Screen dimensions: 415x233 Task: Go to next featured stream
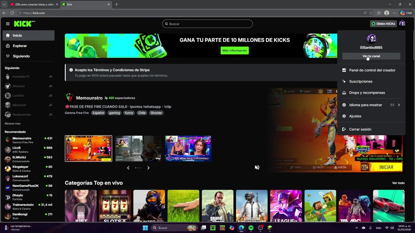click(x=148, y=168)
